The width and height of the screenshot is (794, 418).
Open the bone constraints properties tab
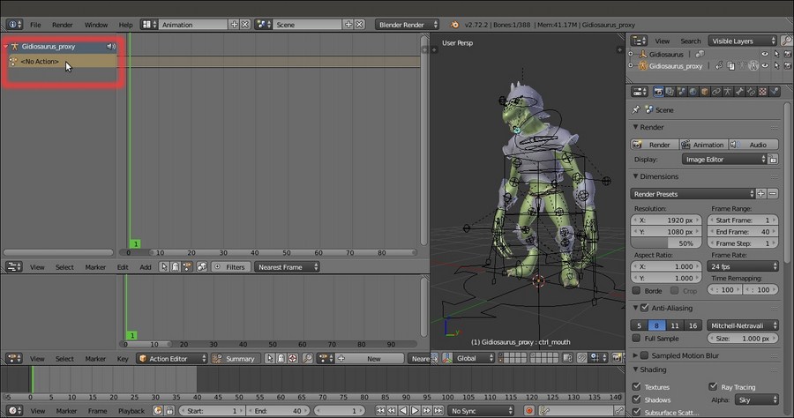(x=752, y=92)
